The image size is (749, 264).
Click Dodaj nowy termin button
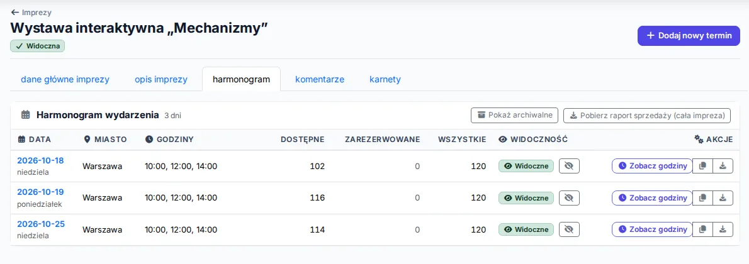(689, 36)
